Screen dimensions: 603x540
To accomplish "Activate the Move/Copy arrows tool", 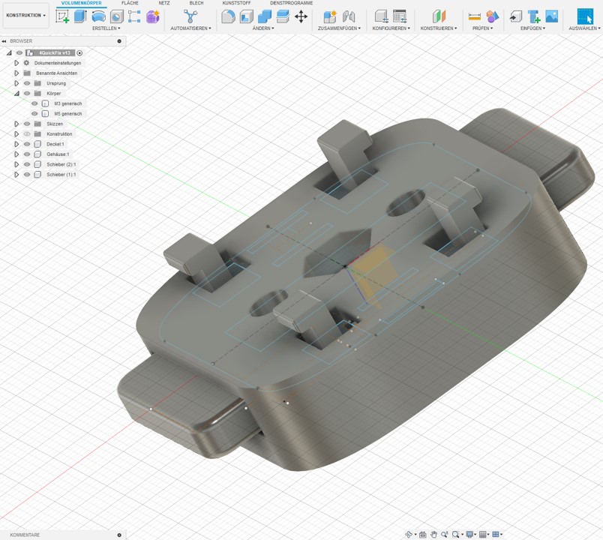I will pos(301,16).
